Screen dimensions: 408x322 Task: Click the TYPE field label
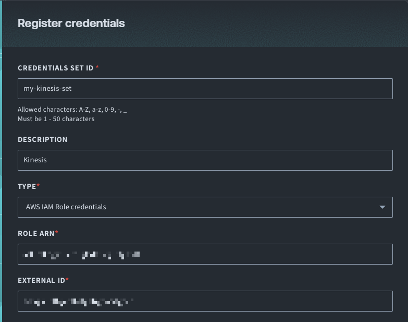pos(27,186)
